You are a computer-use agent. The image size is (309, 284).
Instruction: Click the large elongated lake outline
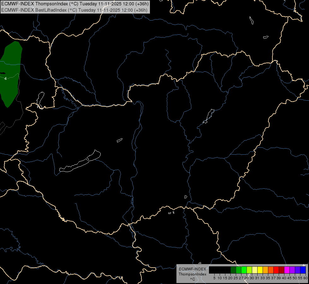pyautogui.click(x=80, y=161)
